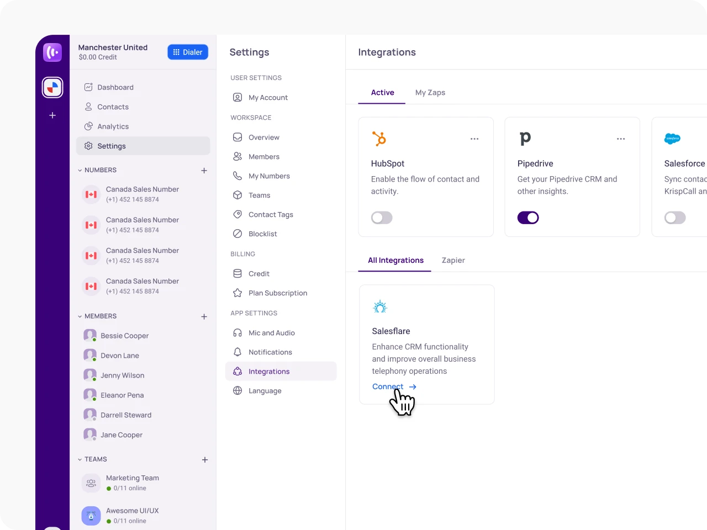Collapse the TEAMS section
This screenshot has height=530, width=707.
pyautogui.click(x=80, y=459)
